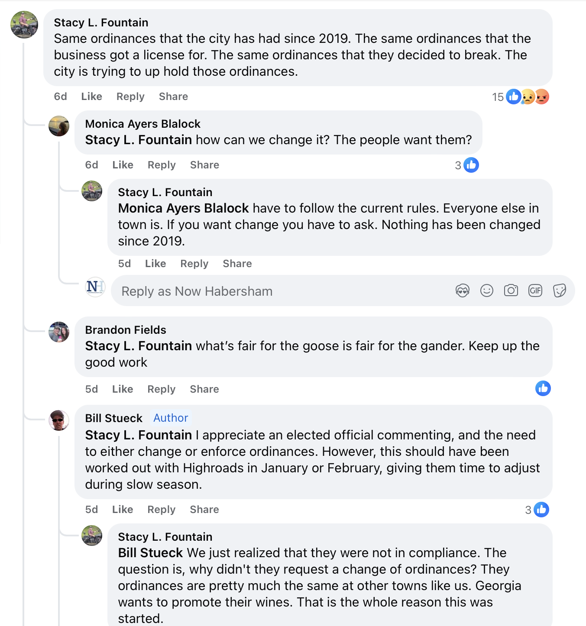Viewport: 586px width, 626px height.
Task: Open Stacy L. Fountain's top profile picture
Action: pos(24,25)
